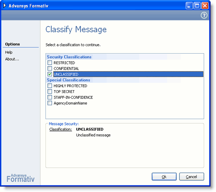This screenshot has width=216, height=192.
Task: Tick the TOP SECRET checkbox
Action: tap(50, 92)
